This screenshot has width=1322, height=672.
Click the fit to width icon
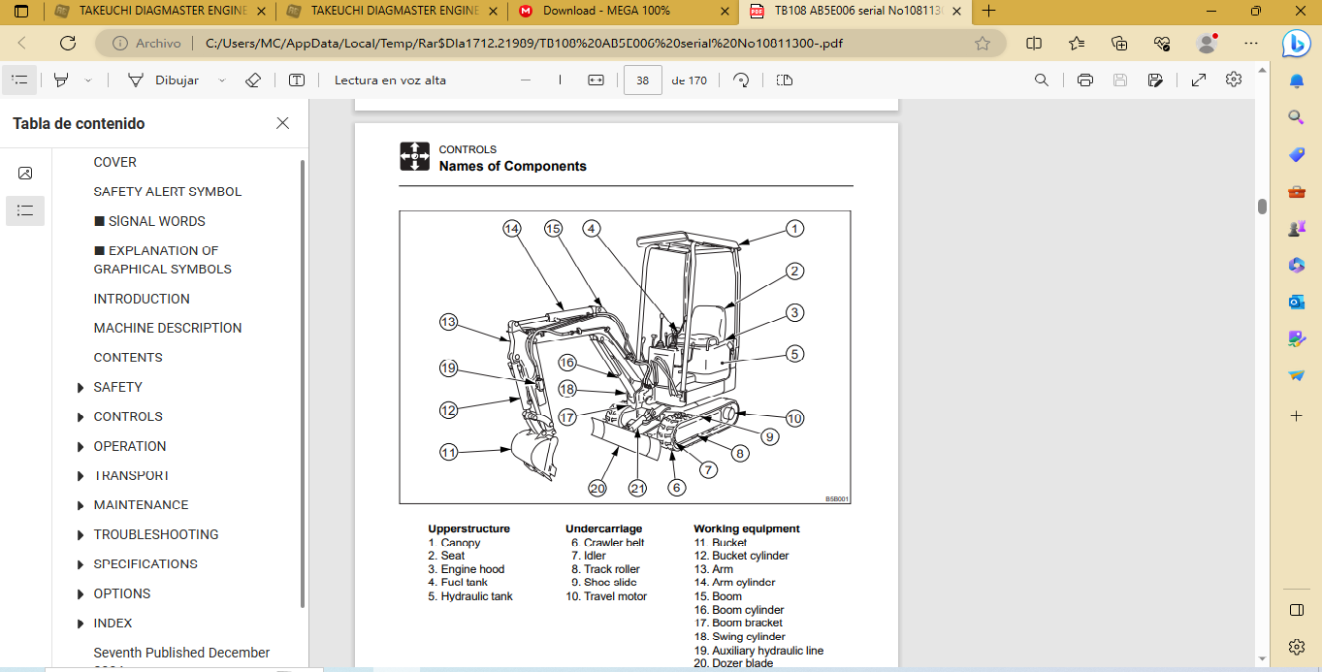click(x=596, y=80)
